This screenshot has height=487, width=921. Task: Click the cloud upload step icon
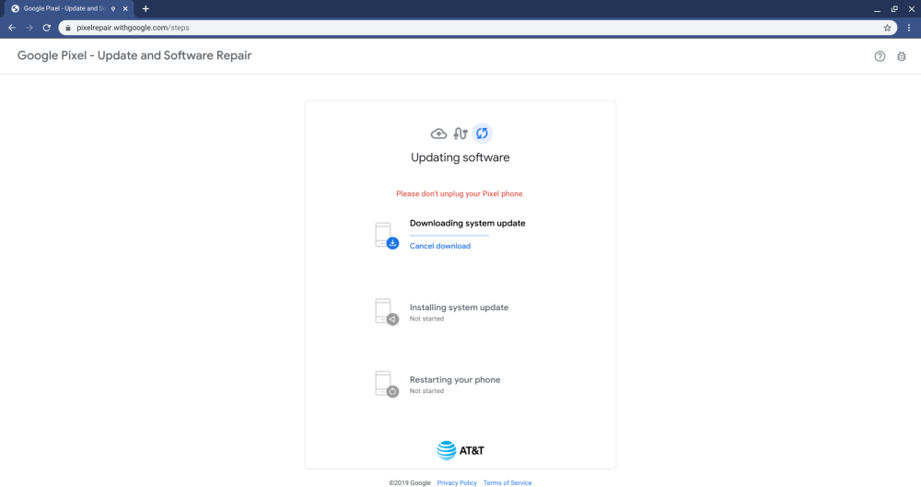click(x=438, y=133)
